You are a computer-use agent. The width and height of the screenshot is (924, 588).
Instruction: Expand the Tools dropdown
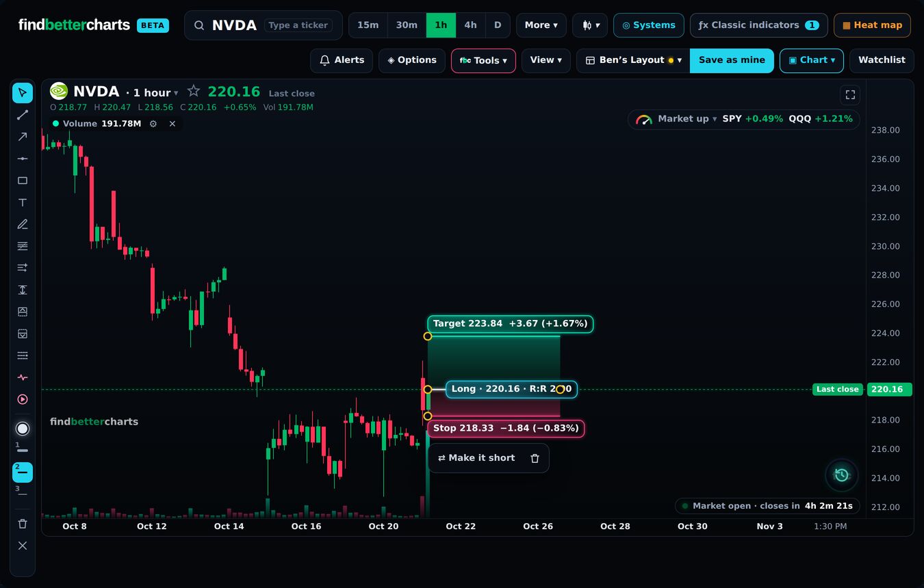[x=483, y=60]
